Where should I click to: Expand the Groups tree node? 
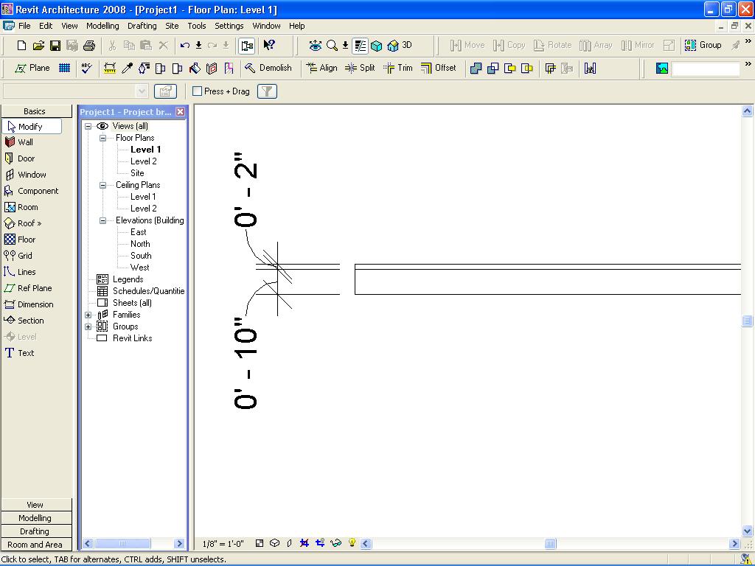tap(88, 326)
